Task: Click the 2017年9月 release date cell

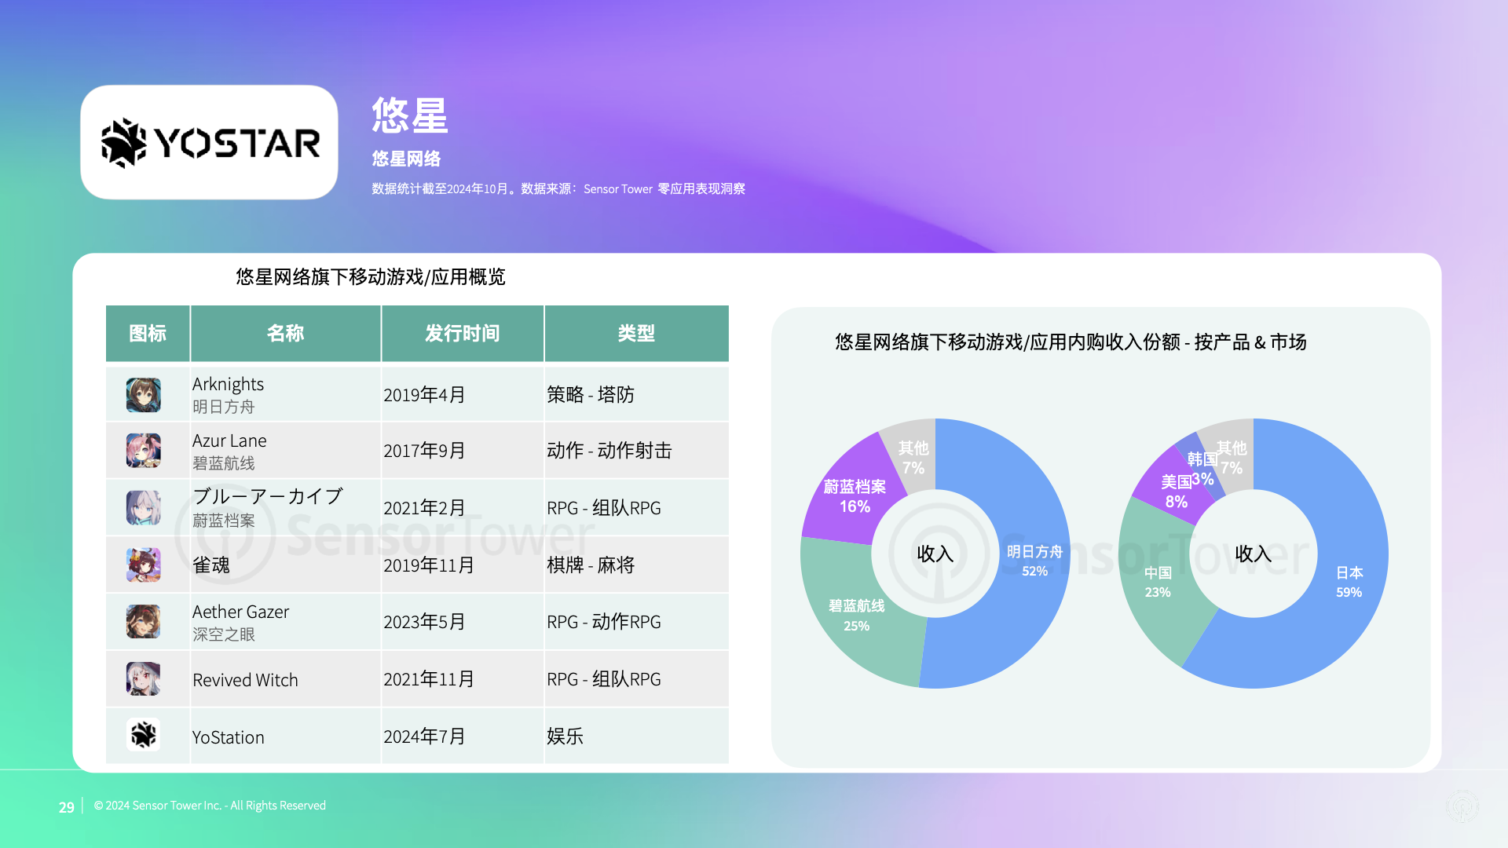Action: pyautogui.click(x=463, y=451)
